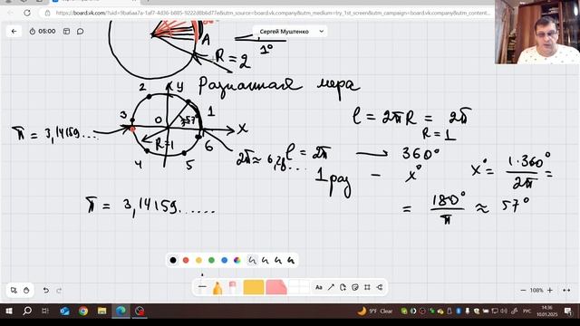The image size is (580, 326).
Task: Open the mind-map diagram tool
Action: click(380, 287)
